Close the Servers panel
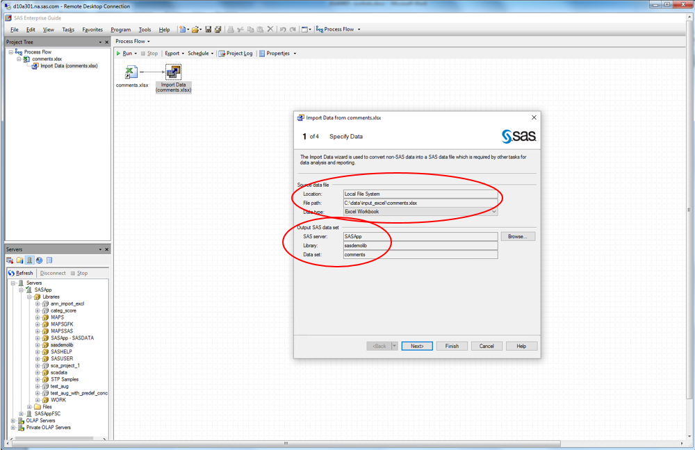695x450 pixels. pyautogui.click(x=107, y=249)
